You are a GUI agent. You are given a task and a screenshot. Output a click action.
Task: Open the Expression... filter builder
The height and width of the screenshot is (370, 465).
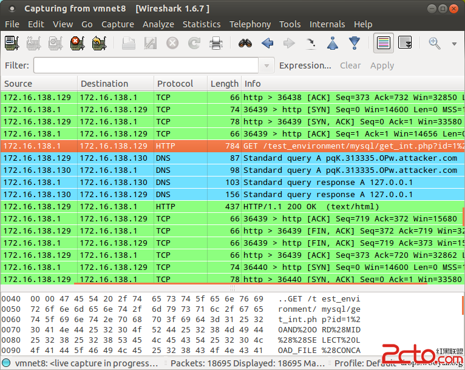305,66
